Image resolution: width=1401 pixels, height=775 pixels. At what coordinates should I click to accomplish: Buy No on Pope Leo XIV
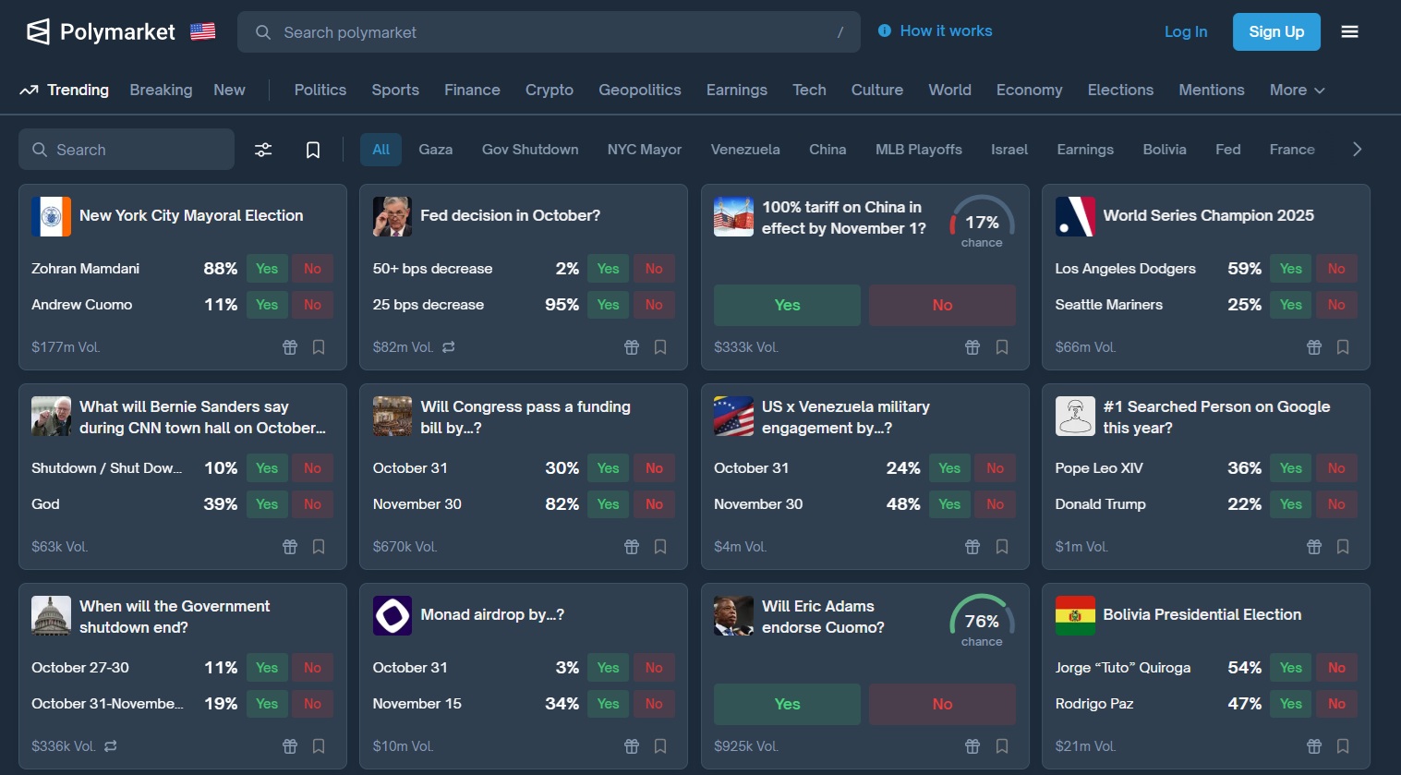point(1336,468)
